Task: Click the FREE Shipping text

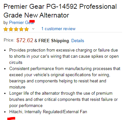Action: pyautogui.click(x=54, y=41)
